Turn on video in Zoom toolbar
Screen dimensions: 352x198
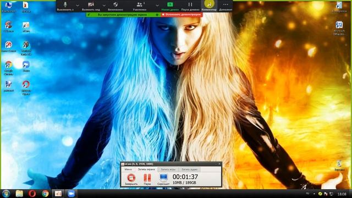pyautogui.click(x=91, y=6)
